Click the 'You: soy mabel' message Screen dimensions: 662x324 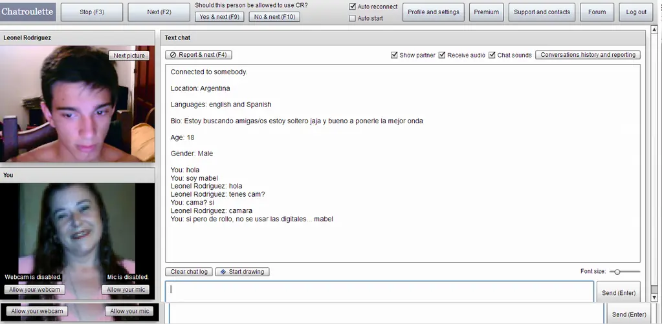pyautogui.click(x=194, y=178)
